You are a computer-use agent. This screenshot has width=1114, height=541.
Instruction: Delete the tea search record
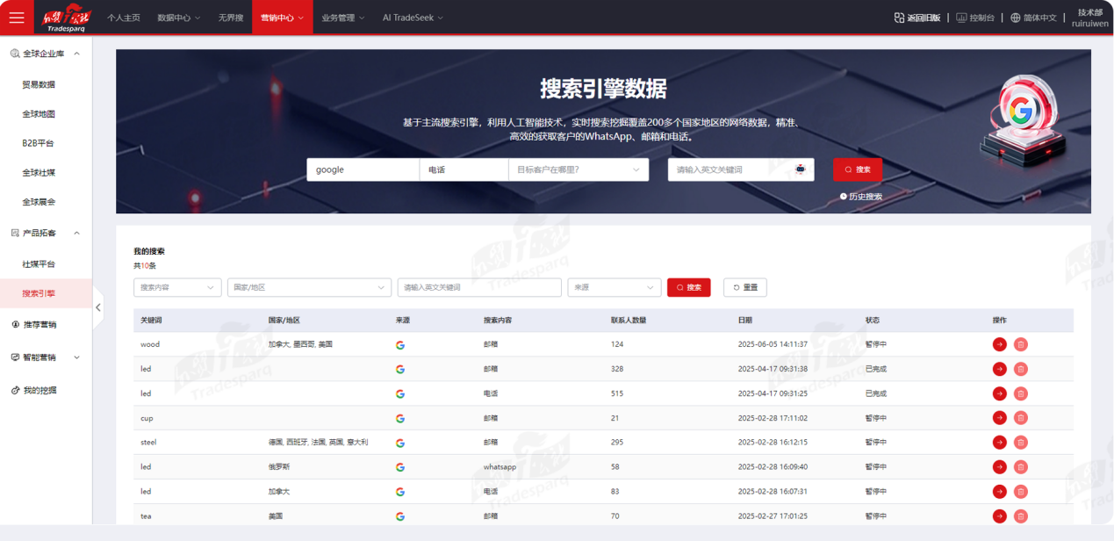tap(1020, 516)
